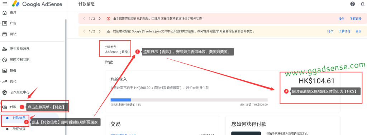Open the Help question-mark icon
This screenshot has height=135, width=367.
353,4
